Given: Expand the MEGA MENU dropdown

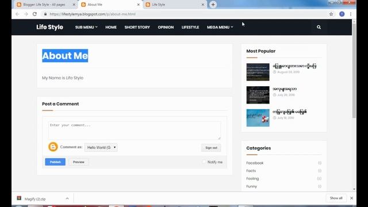Looking at the screenshot, I should coord(220,27).
